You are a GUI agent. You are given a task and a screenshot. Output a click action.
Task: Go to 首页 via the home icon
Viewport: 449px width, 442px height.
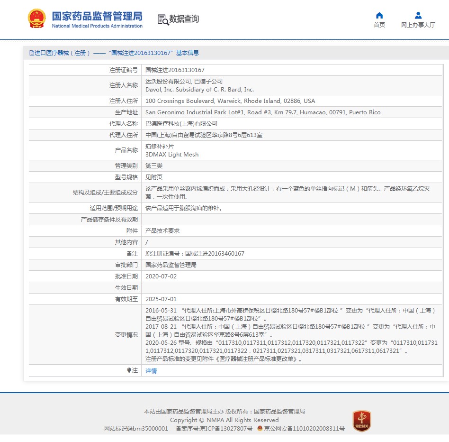(379, 15)
